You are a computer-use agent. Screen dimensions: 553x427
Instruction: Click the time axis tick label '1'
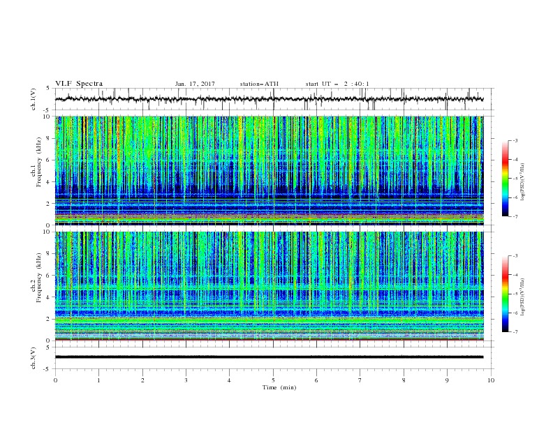coord(99,380)
